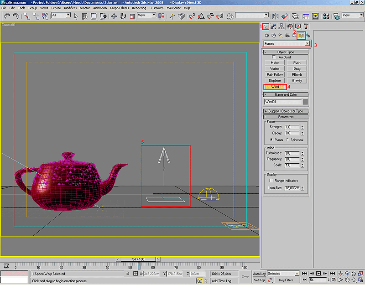Open the Utilities hammer panel tab
365x285 pixels.
click(x=306, y=26)
